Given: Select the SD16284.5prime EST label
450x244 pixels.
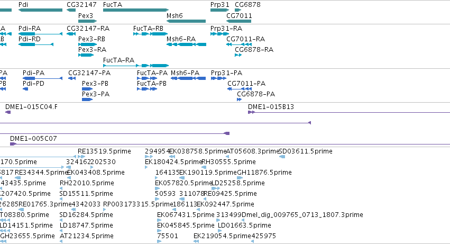Looking at the screenshot, I should point(86,215).
